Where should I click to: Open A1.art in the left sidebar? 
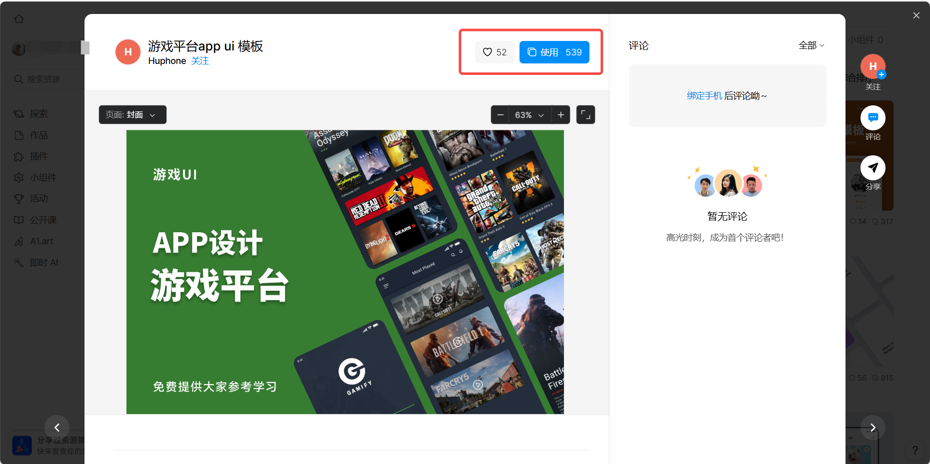click(33, 241)
